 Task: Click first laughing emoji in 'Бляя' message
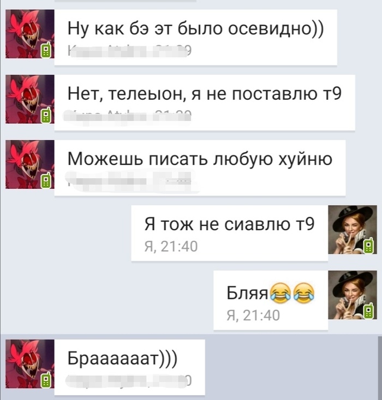point(280,293)
